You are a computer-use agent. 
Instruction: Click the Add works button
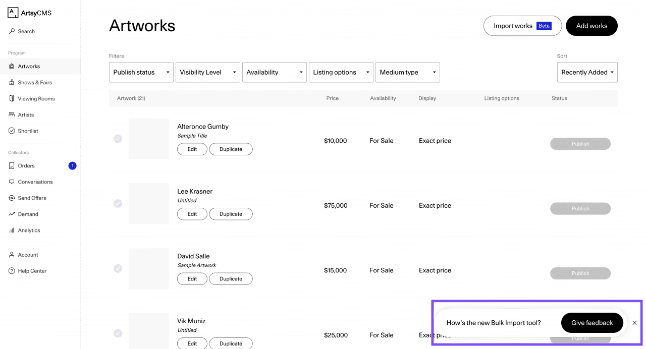tap(591, 26)
